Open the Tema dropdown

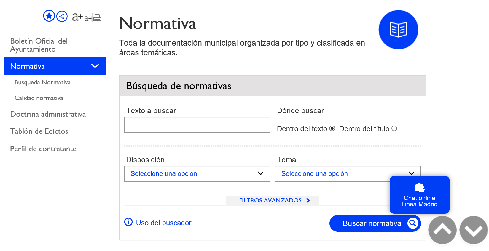(332, 174)
